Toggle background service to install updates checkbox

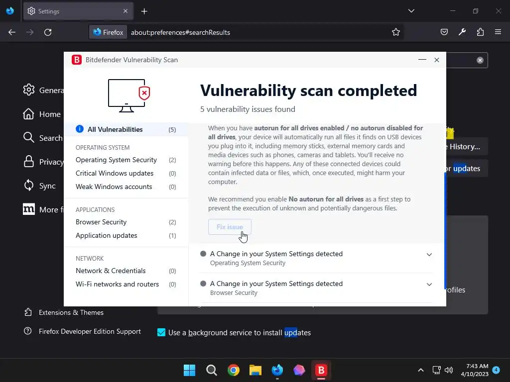tap(161, 332)
